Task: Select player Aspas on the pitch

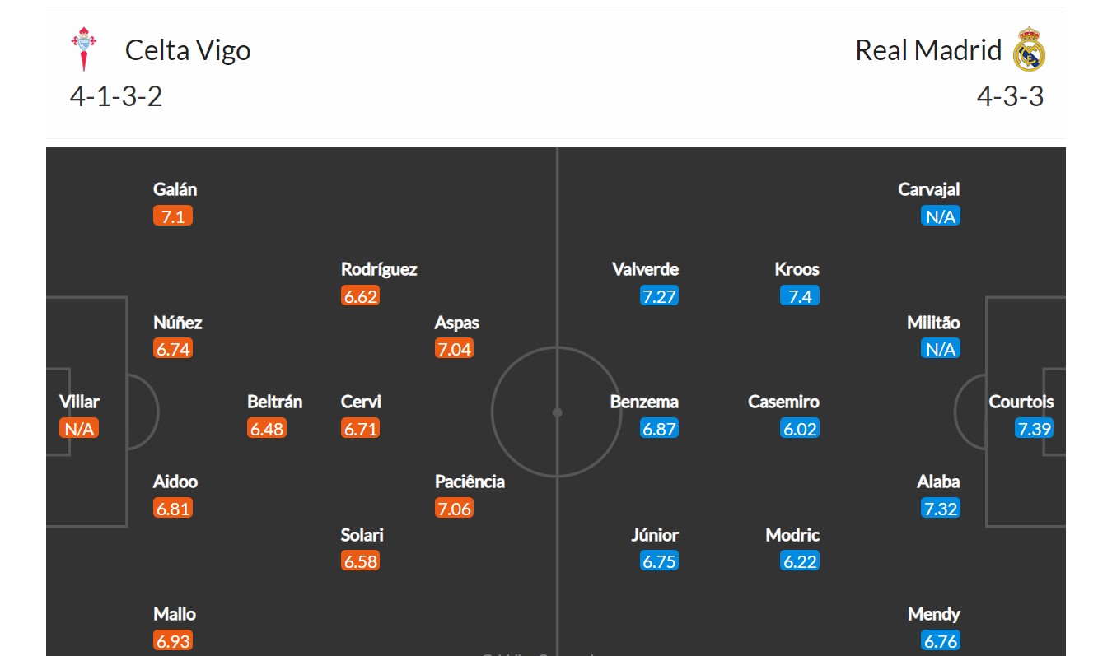Action: 456,323
